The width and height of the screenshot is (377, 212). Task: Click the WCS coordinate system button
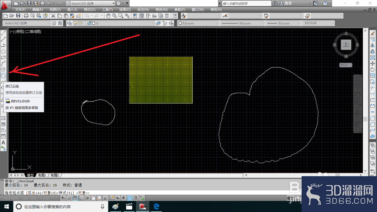pyautogui.click(x=346, y=65)
